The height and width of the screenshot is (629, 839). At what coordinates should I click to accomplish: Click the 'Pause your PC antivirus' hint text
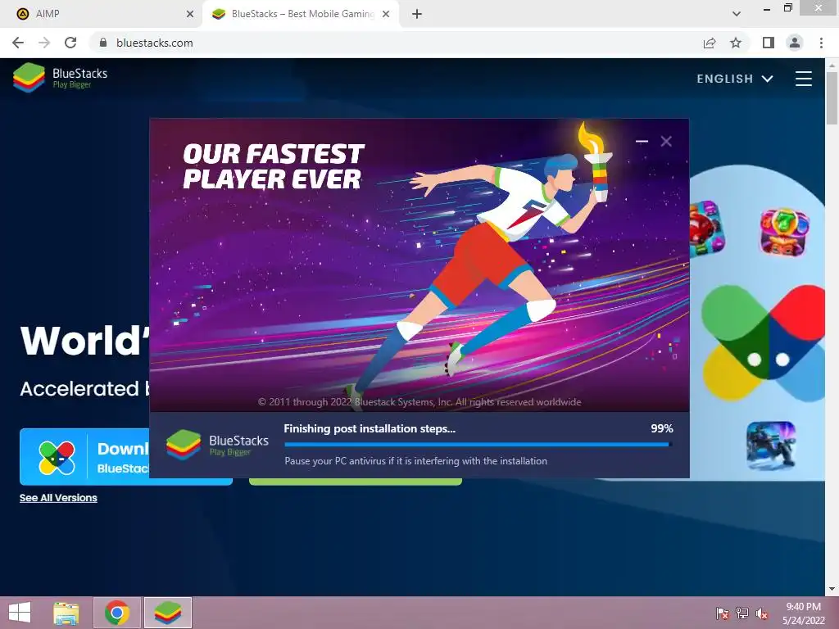tap(415, 461)
